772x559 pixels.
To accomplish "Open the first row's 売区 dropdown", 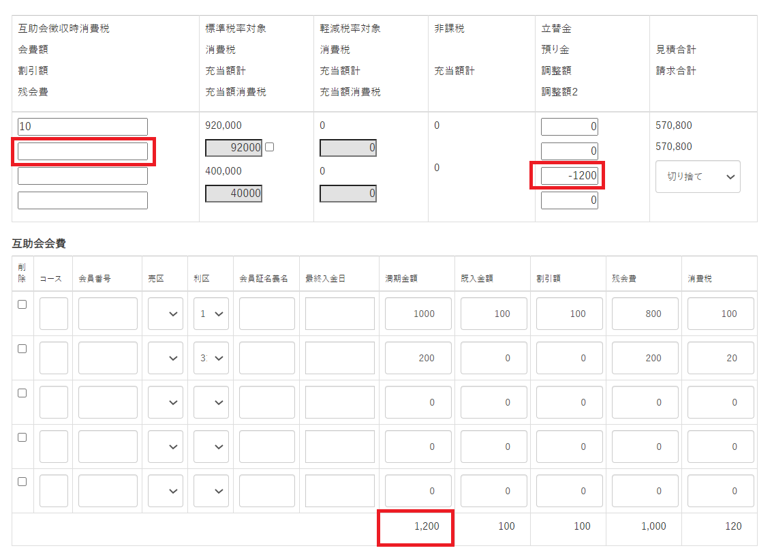I will pos(166,314).
